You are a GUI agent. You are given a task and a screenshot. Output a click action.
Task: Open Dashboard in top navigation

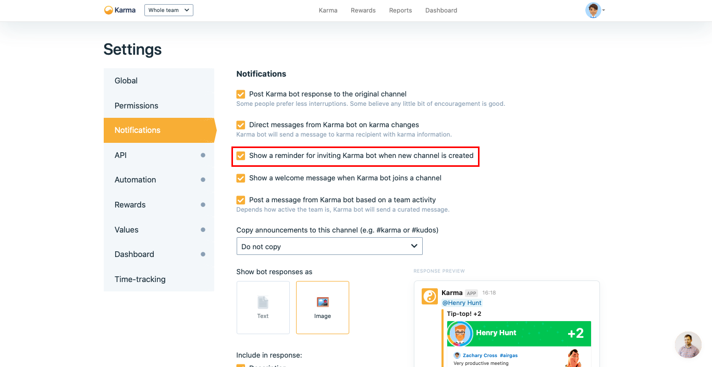(x=441, y=10)
